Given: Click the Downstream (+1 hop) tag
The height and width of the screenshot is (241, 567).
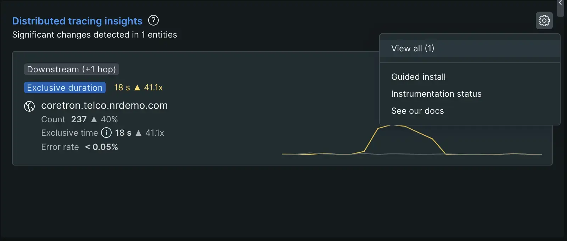Looking at the screenshot, I should tap(71, 69).
